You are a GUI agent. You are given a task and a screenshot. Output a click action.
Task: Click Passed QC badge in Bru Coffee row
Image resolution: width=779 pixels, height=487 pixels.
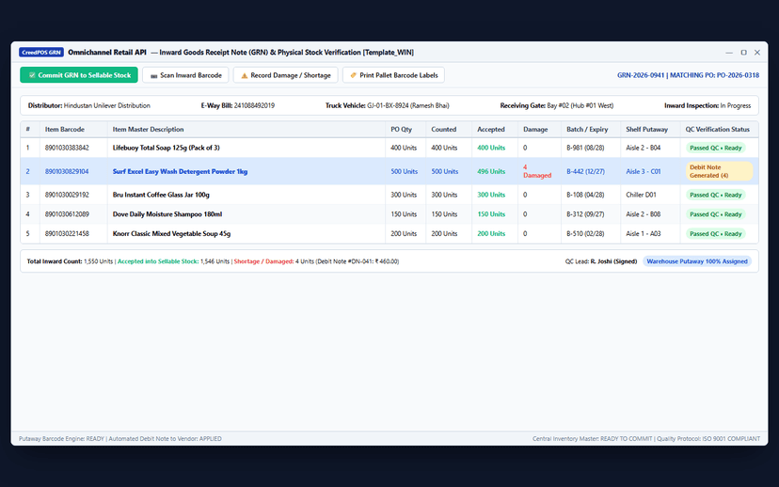point(715,195)
